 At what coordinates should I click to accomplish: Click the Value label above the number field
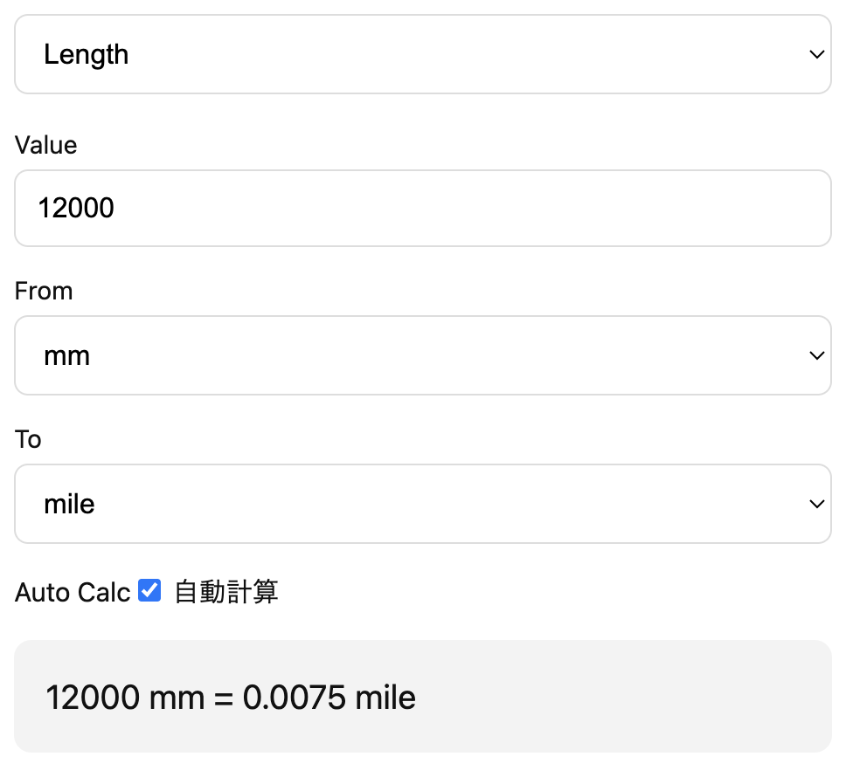coord(45,146)
